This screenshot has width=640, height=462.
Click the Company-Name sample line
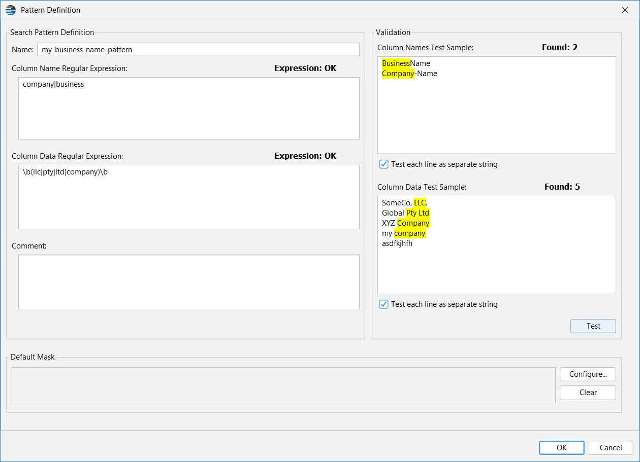click(409, 74)
